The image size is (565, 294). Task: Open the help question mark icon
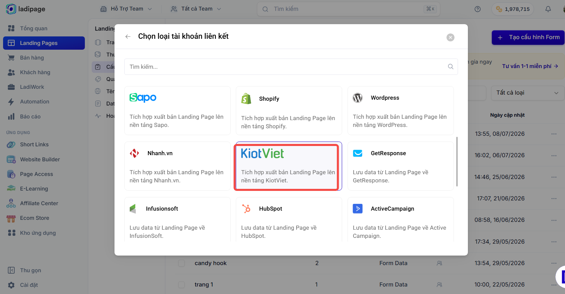point(477,9)
